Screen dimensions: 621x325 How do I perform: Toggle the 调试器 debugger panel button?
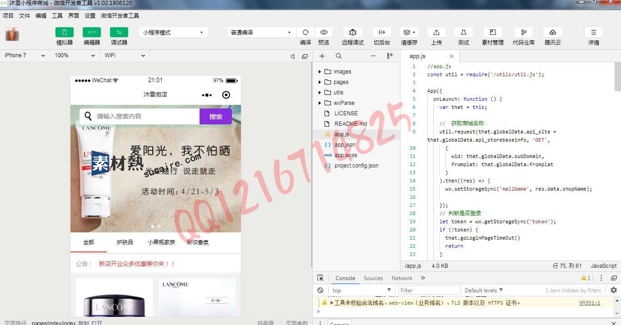119,32
